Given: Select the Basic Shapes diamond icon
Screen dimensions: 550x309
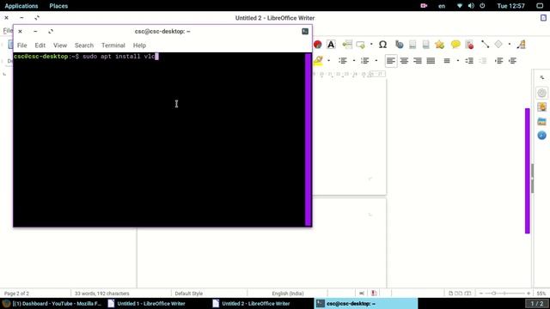Looking at the screenshot, I should (x=498, y=44).
